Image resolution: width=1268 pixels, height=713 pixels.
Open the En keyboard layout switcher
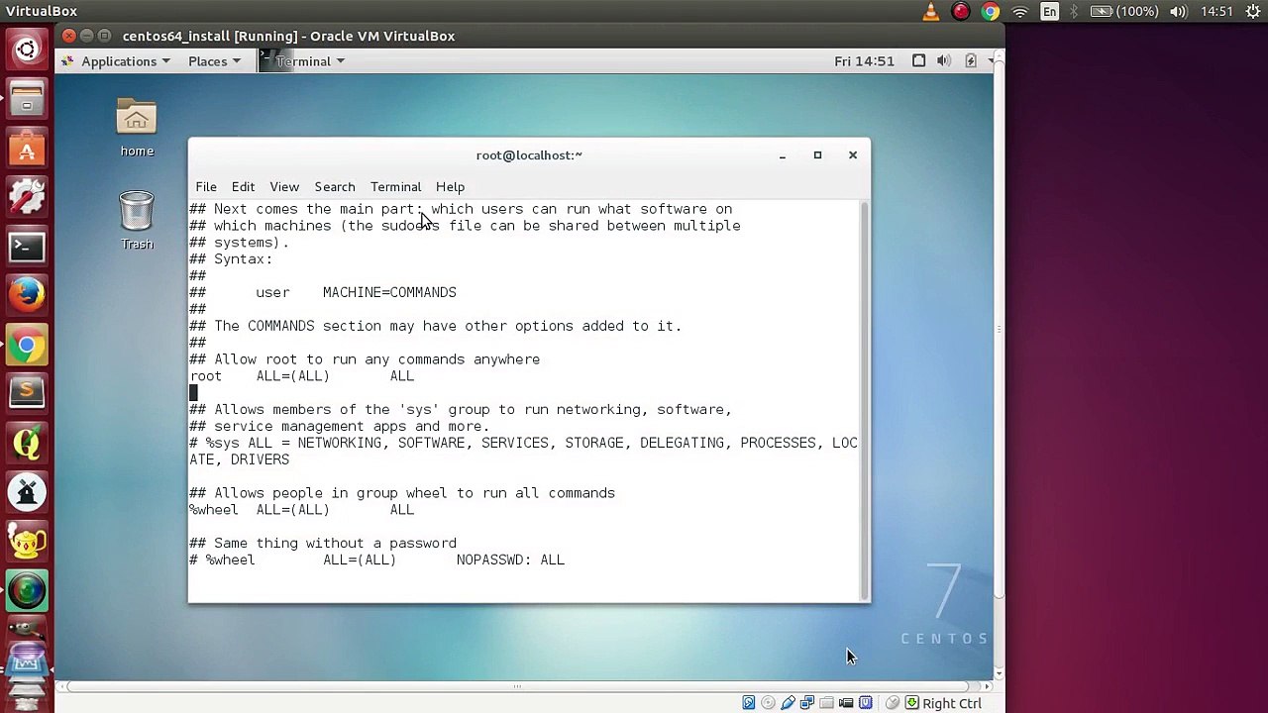click(1050, 12)
